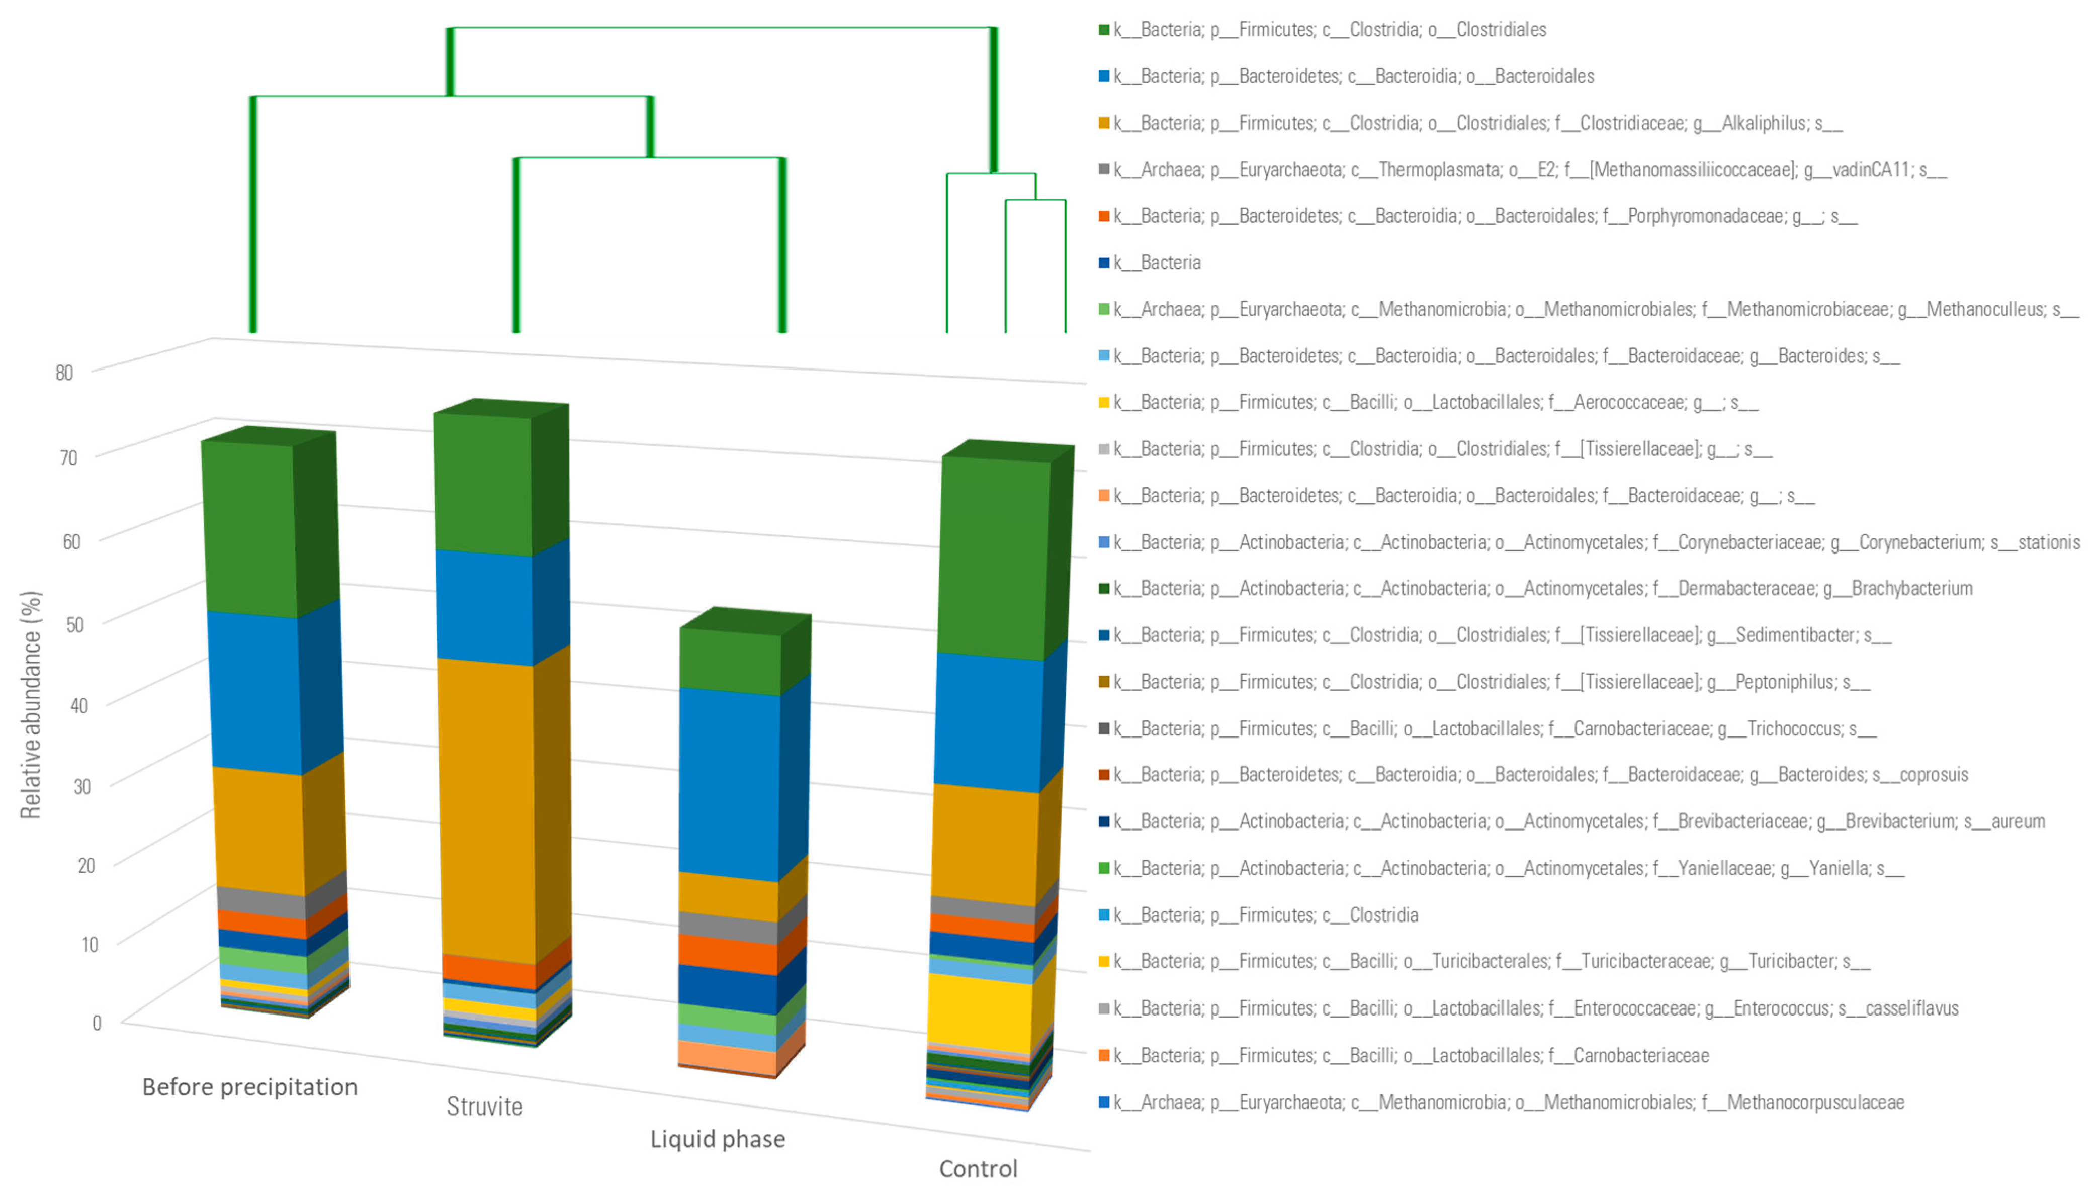
Task: Click the 'Struvite' axis label
Action: 485,1107
